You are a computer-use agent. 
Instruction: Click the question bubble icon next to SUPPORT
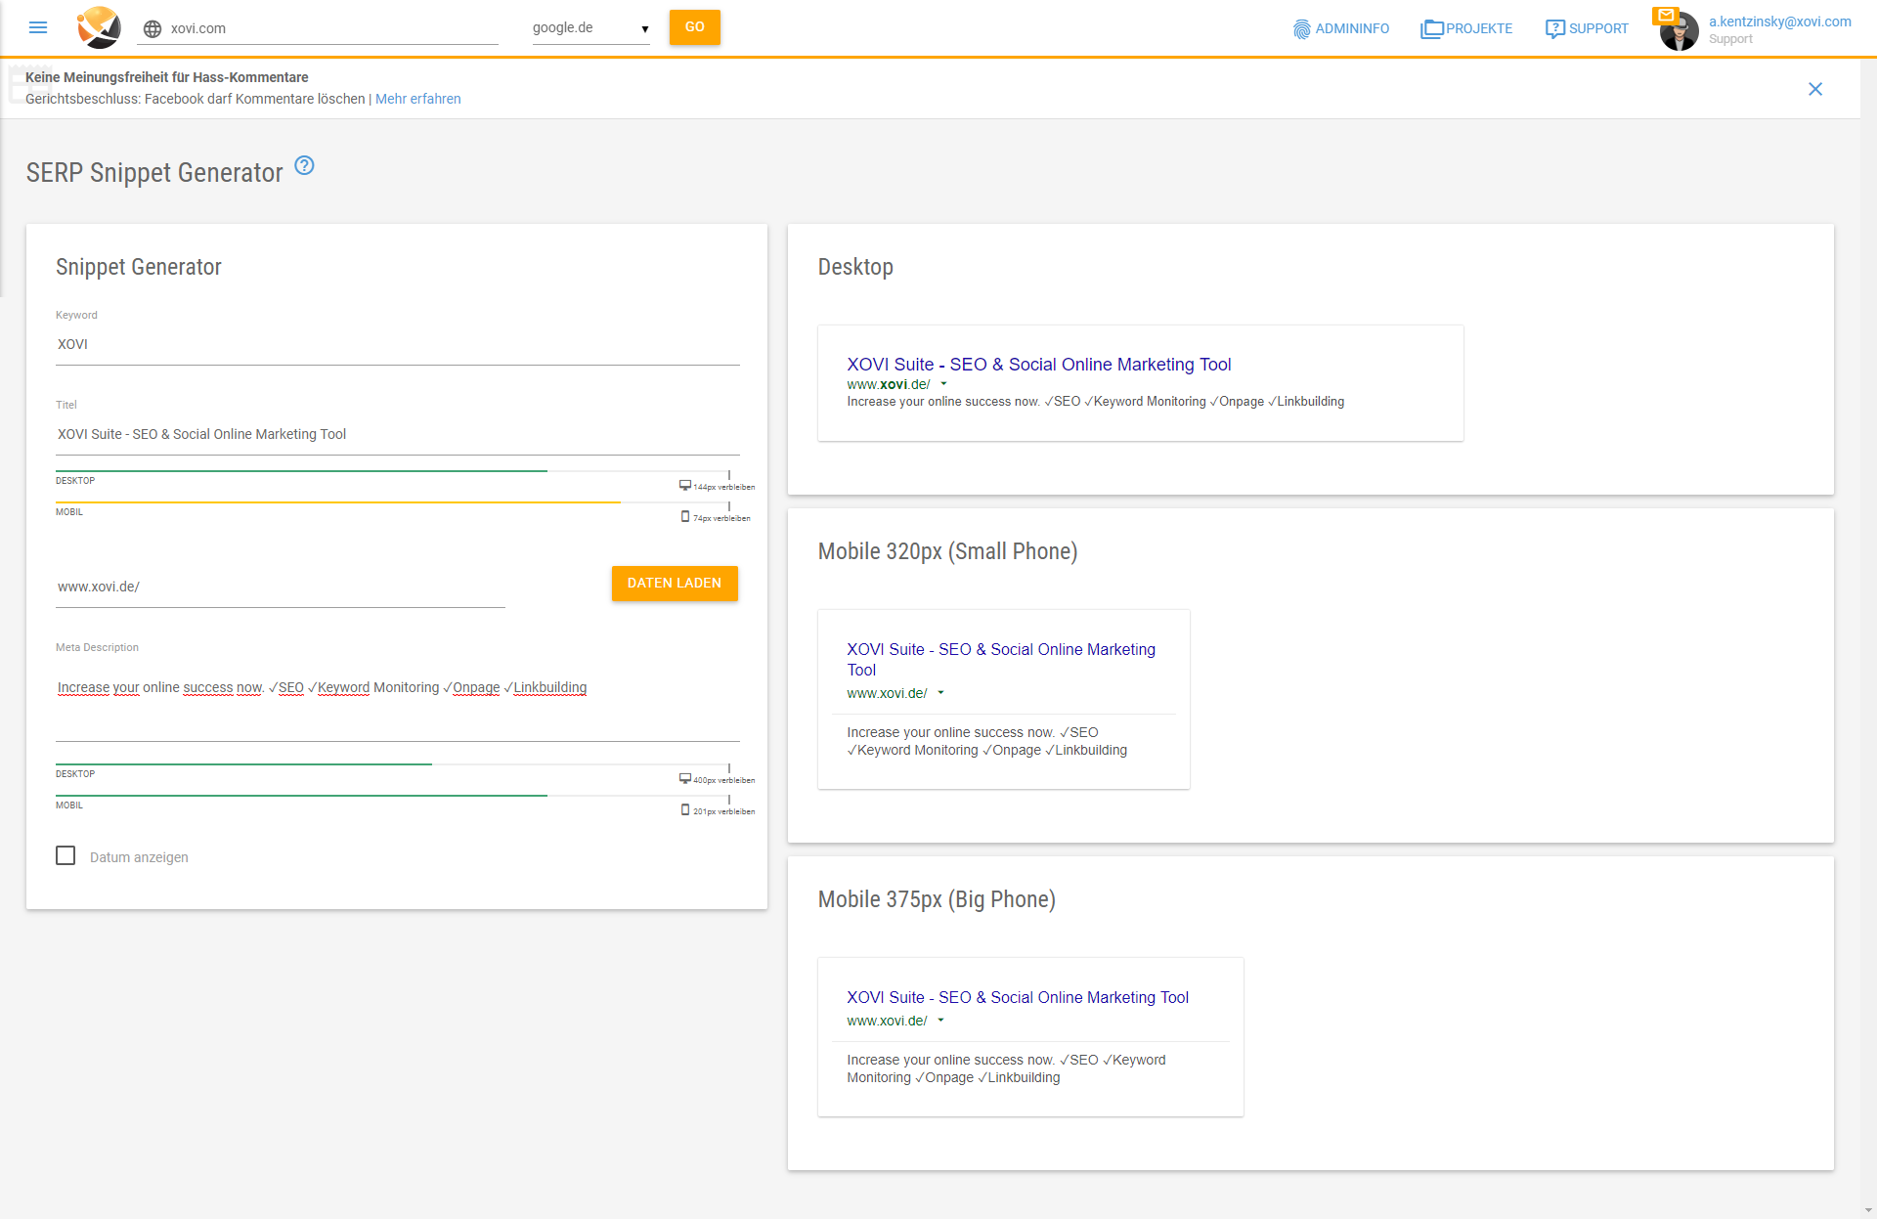coord(1555,29)
